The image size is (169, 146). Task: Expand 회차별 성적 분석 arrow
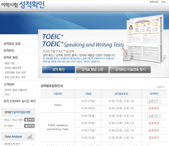(x=32, y=144)
